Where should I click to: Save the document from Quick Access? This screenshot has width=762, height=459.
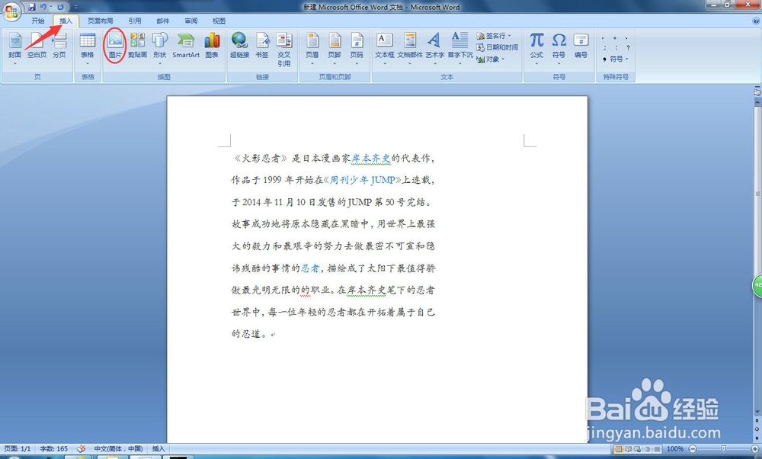point(32,7)
